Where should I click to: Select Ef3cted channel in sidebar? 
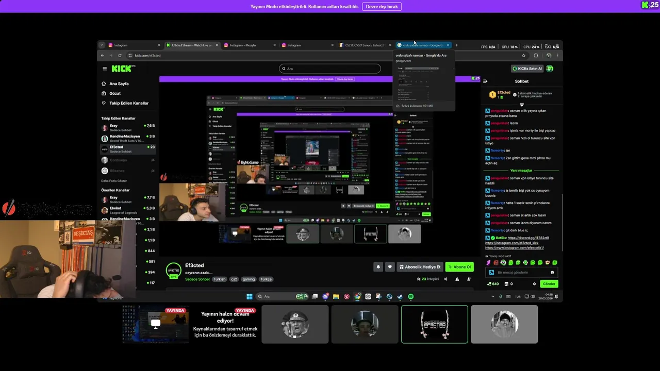(x=128, y=149)
